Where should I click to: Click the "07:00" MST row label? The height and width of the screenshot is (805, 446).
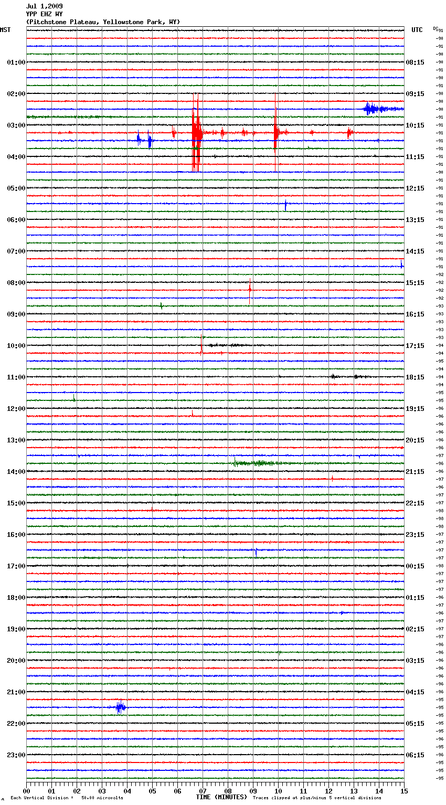point(16,251)
